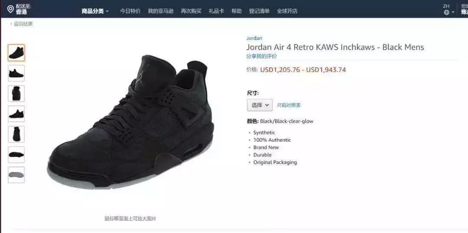Click the Jordan brand link
The image size is (468, 233).
(x=254, y=38)
